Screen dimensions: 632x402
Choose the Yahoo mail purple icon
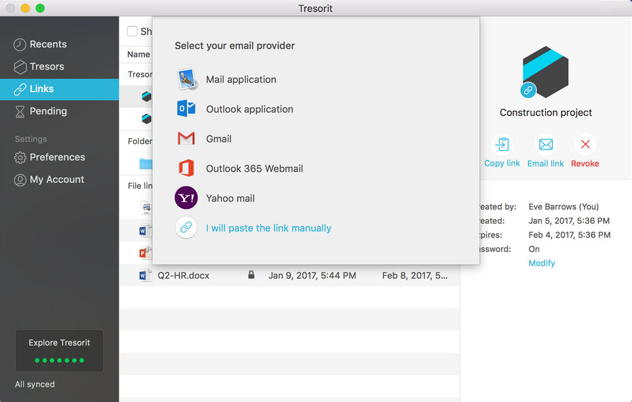pyautogui.click(x=186, y=198)
